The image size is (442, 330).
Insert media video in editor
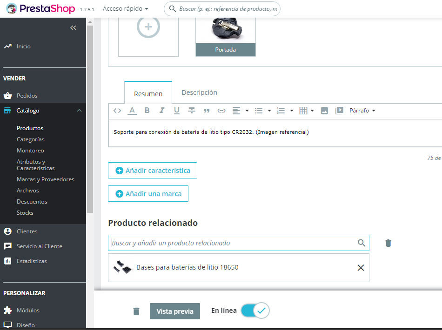pyautogui.click(x=339, y=110)
